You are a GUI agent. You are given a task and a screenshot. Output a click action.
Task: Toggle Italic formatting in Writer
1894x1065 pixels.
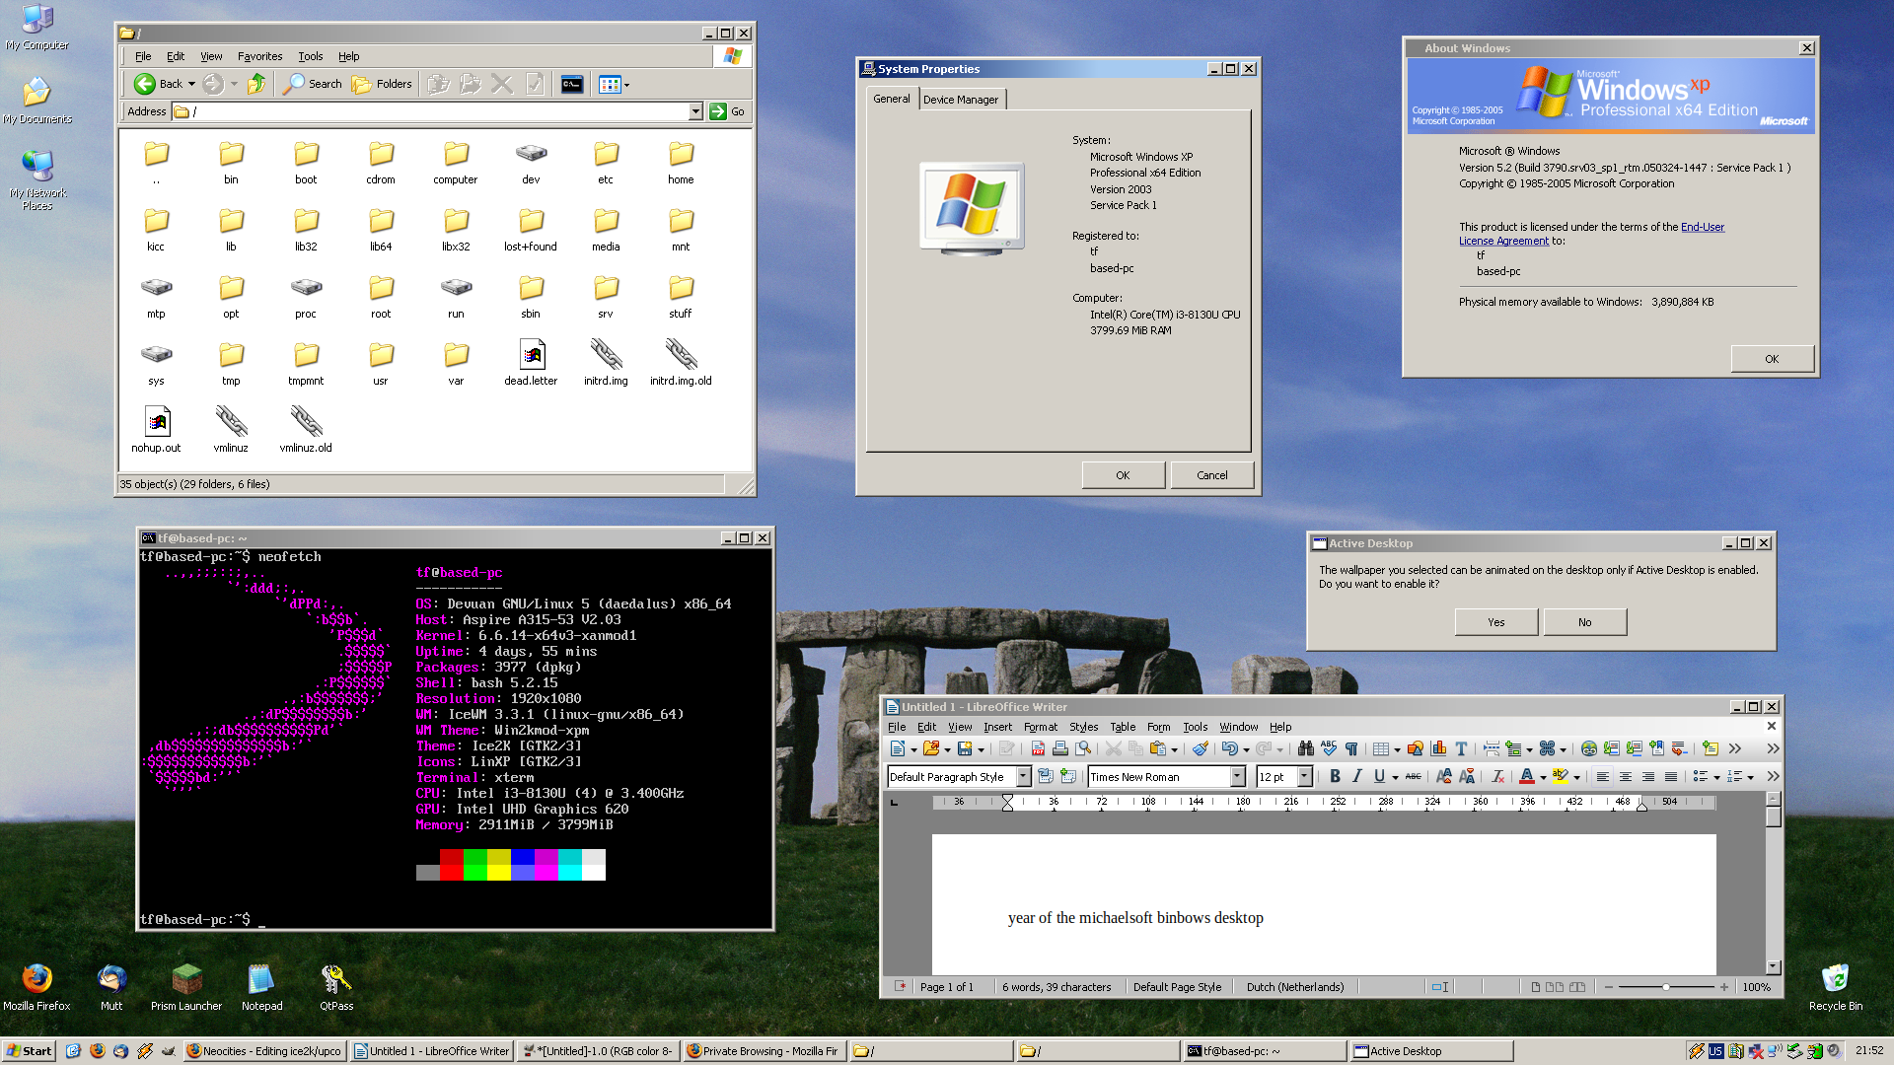[1357, 777]
